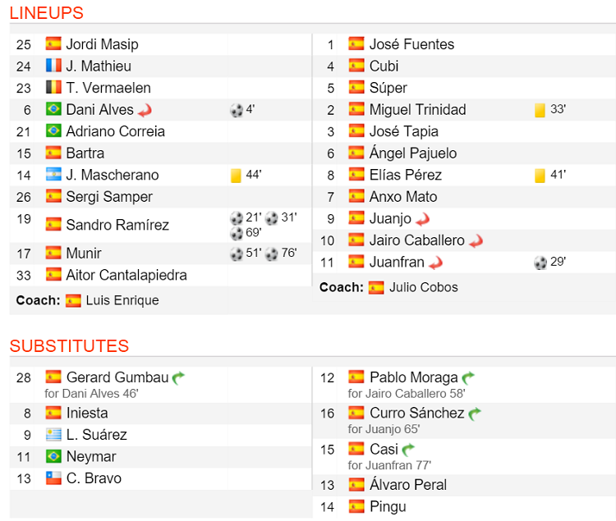Image resolution: width=616 pixels, height=521 pixels.
Task: Click Elías Pérez's yellow card at 41'
Action: [x=540, y=175]
